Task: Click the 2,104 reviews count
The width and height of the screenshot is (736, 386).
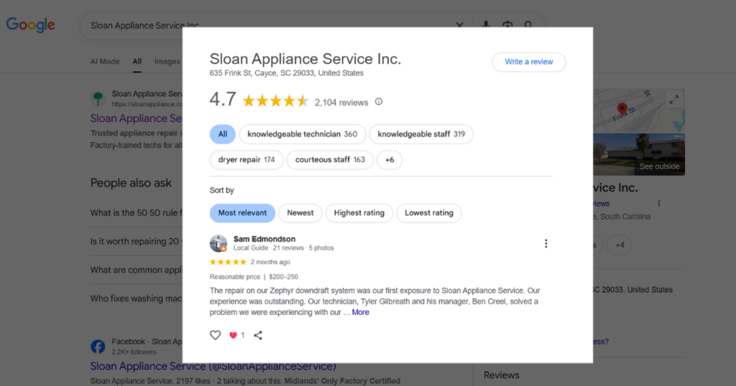Action: click(341, 103)
